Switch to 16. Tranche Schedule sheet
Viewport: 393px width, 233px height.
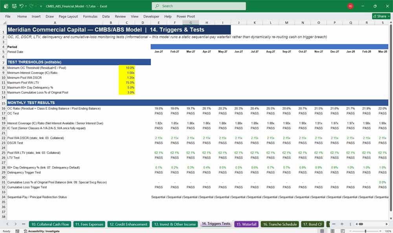coord(280,224)
